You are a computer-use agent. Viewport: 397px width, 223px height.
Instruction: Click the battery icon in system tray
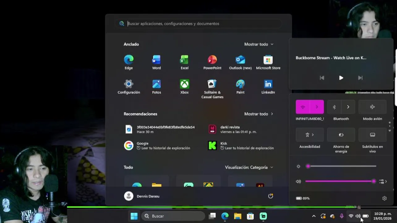[365, 216]
